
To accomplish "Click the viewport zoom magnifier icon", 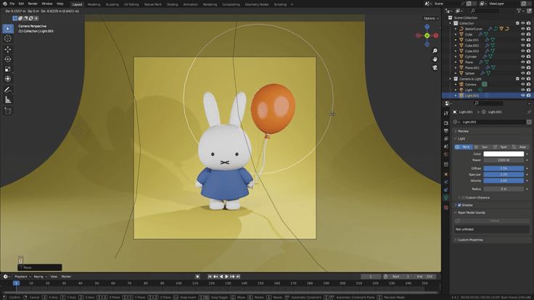I will point(435,51).
